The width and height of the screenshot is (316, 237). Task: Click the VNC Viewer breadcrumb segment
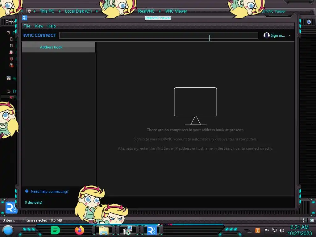coord(176,11)
